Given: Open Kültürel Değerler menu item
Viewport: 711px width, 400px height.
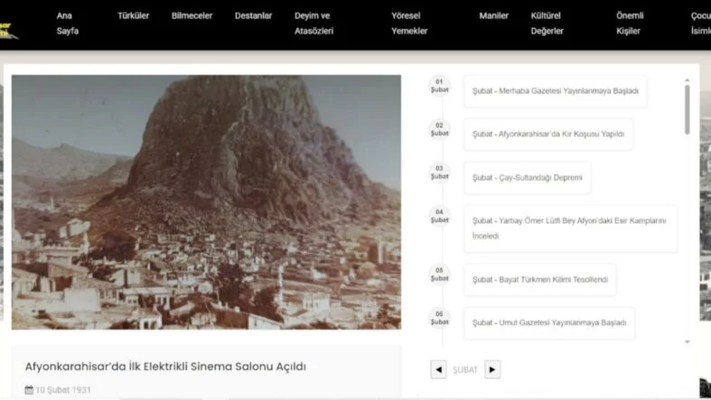Looking at the screenshot, I should click(547, 23).
